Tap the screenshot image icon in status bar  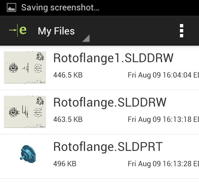click(12, 7)
